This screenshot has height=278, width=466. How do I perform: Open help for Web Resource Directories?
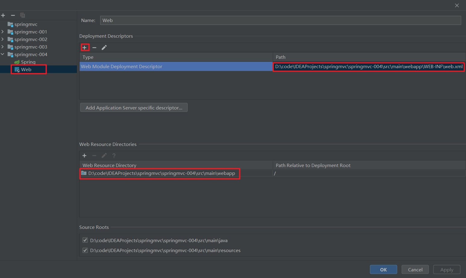click(114, 156)
